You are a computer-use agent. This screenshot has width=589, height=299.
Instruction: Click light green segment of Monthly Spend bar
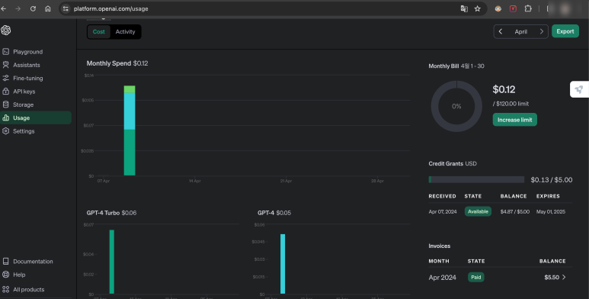point(130,89)
